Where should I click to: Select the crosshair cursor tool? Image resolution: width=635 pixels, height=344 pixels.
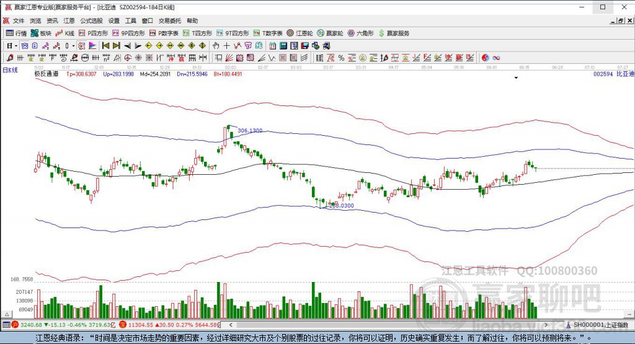pyautogui.click(x=226, y=46)
